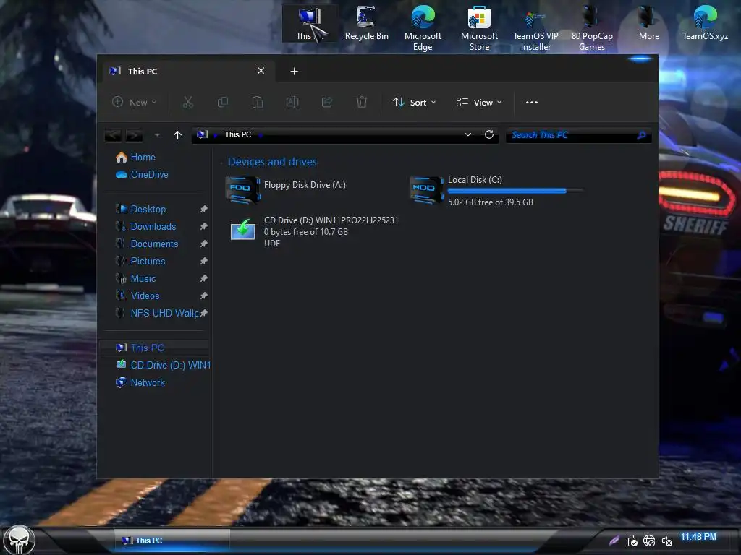
Task: Click the pin beside NFS UHD Wallp
Action: coord(203,313)
